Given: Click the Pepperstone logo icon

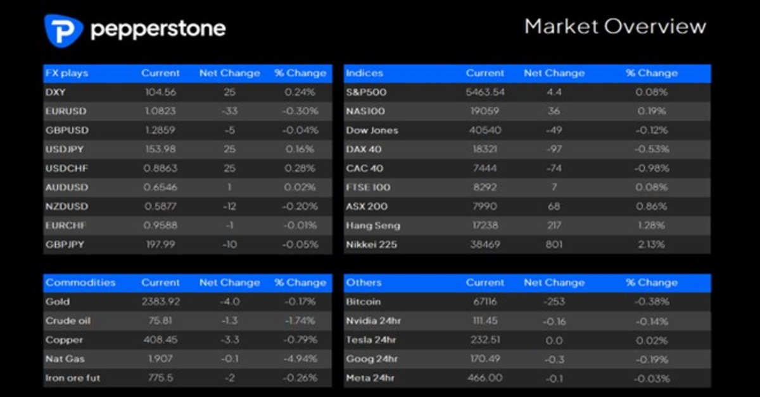Looking at the screenshot, I should coord(63,30).
